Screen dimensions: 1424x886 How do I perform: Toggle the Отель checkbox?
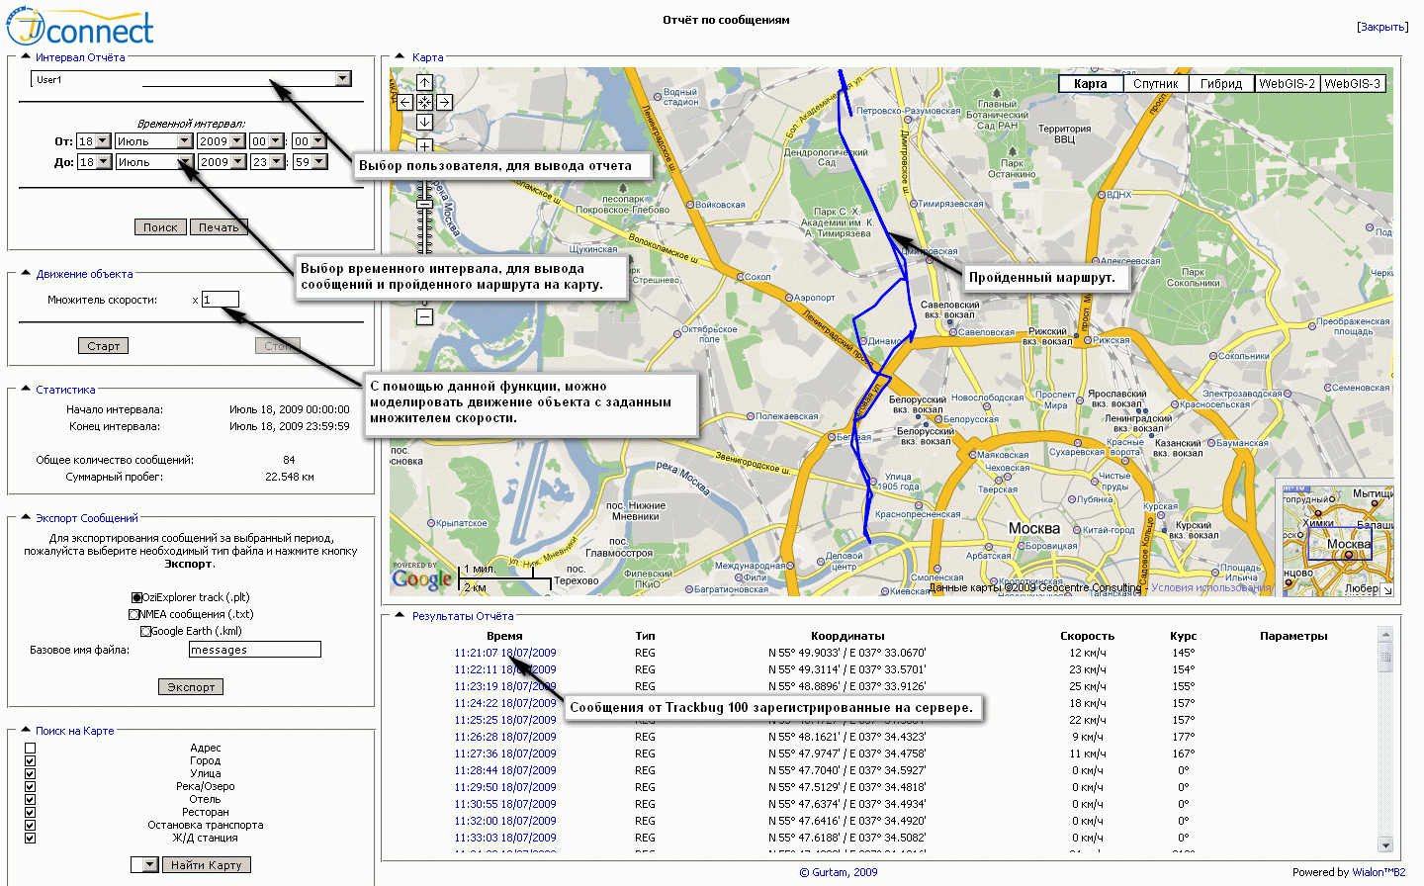coord(30,800)
